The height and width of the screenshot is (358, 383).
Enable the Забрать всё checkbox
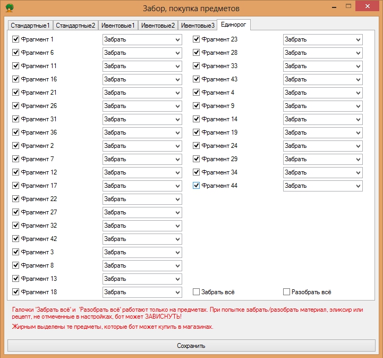pos(197,292)
